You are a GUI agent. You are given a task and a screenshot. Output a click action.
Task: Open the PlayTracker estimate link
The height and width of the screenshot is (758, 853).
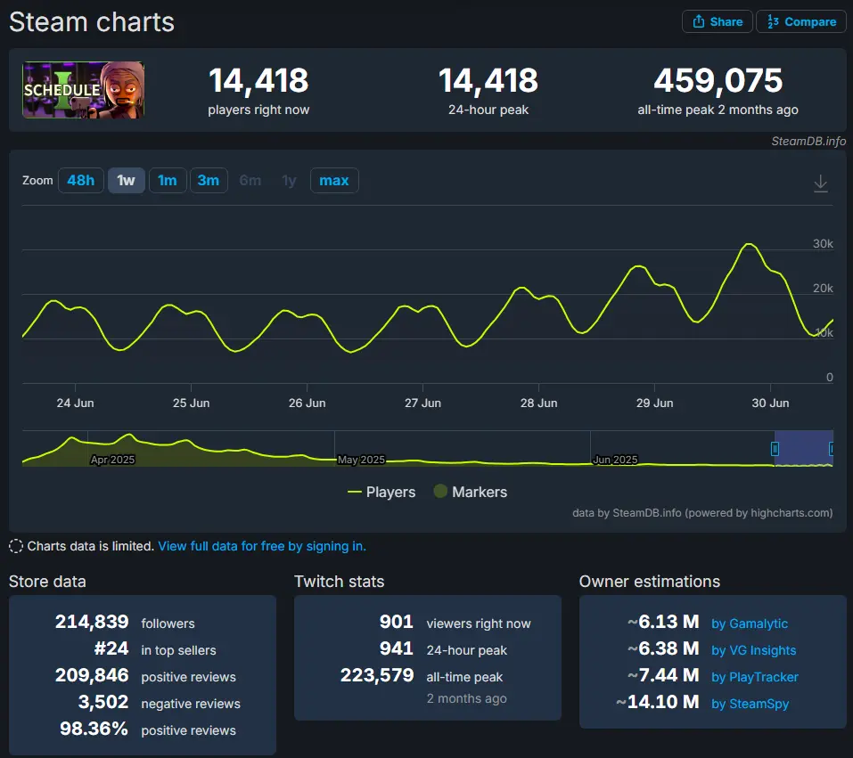(x=754, y=677)
